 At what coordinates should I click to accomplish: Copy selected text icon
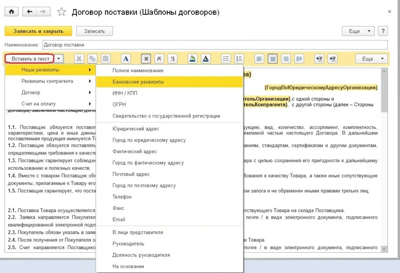[x=92, y=59]
